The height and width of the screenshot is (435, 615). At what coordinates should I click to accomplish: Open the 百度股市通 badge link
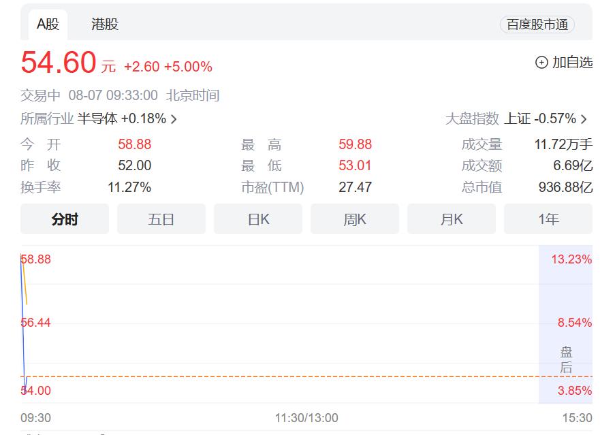(537, 25)
